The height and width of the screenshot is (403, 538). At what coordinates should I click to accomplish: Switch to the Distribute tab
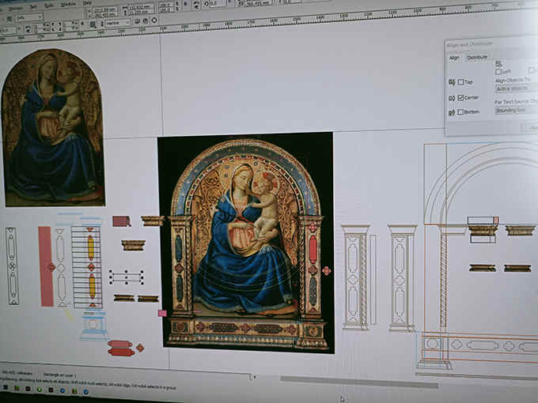point(477,57)
